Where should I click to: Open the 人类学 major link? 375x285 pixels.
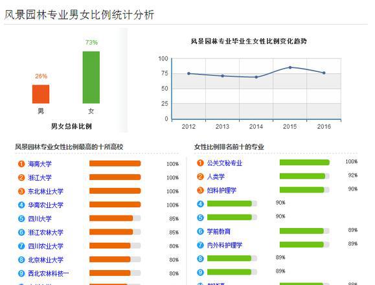[216, 177]
